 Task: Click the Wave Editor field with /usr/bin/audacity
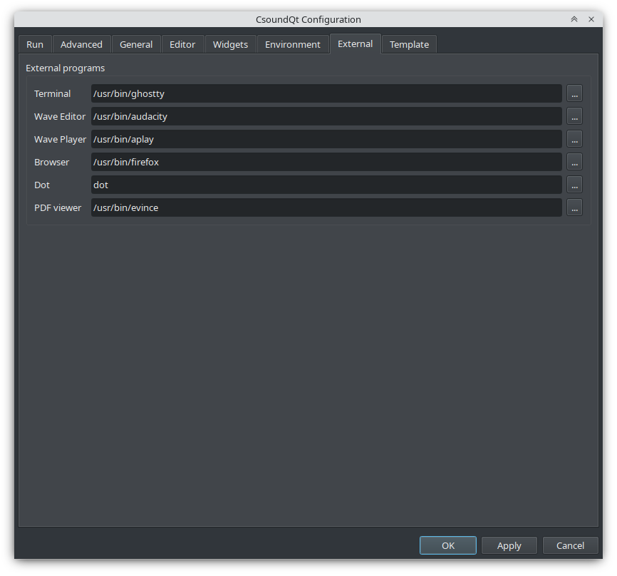tap(326, 116)
